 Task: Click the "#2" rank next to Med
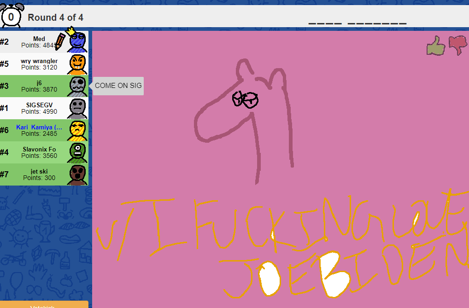click(4, 42)
